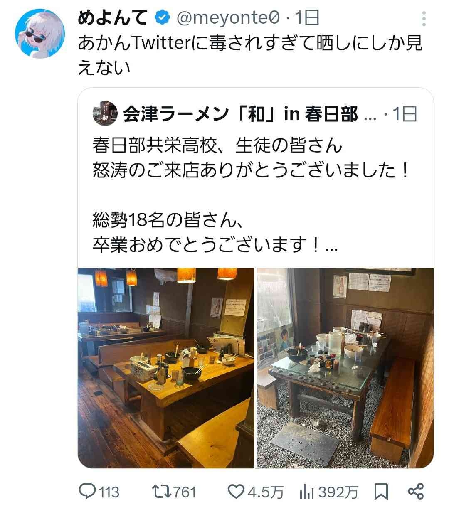Click the blue verified badge next to めよんて
Image resolution: width=449 pixels, height=507 pixels.
(162, 17)
